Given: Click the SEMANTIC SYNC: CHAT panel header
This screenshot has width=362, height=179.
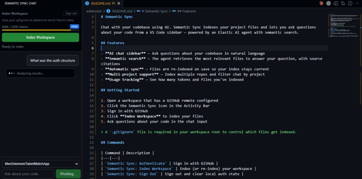Looking at the screenshot, I should (x=20, y=4).
